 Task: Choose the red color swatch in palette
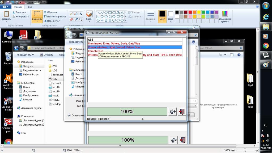190,12
